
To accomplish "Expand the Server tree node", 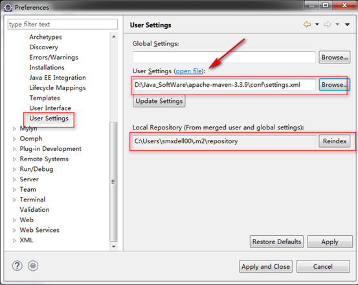I will coord(14,179).
